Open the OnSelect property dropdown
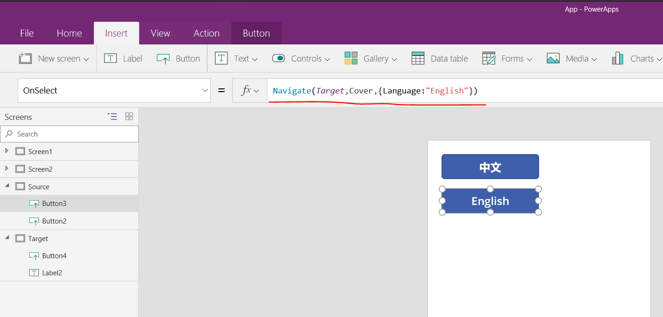 (x=205, y=90)
